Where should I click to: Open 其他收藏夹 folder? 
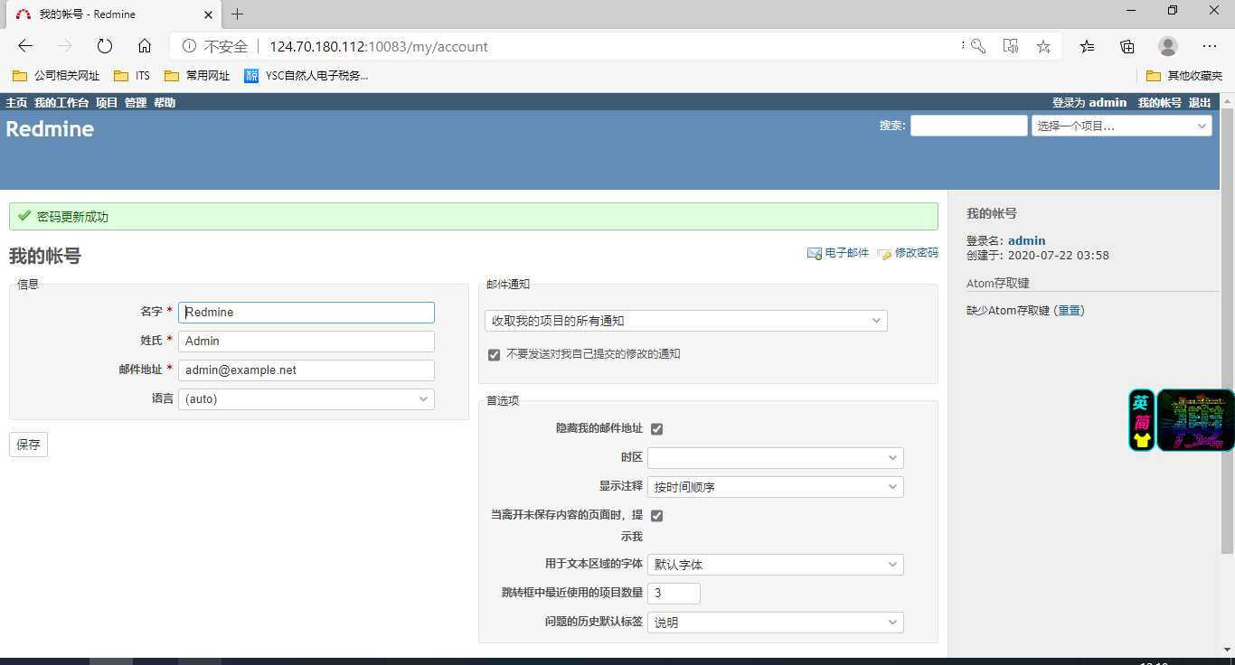tap(1184, 76)
